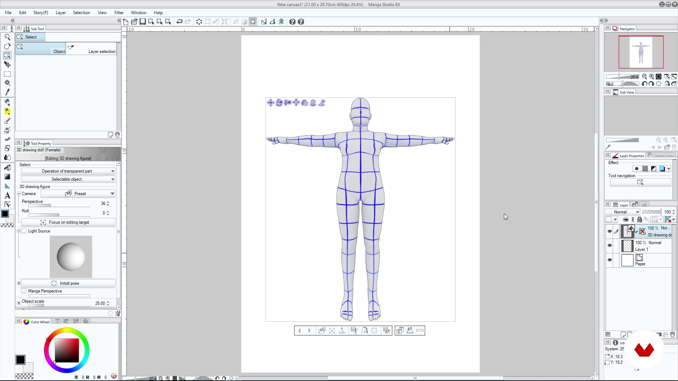Click the Light Source expander section
Screen dimensions: 678x381
click(19, 231)
